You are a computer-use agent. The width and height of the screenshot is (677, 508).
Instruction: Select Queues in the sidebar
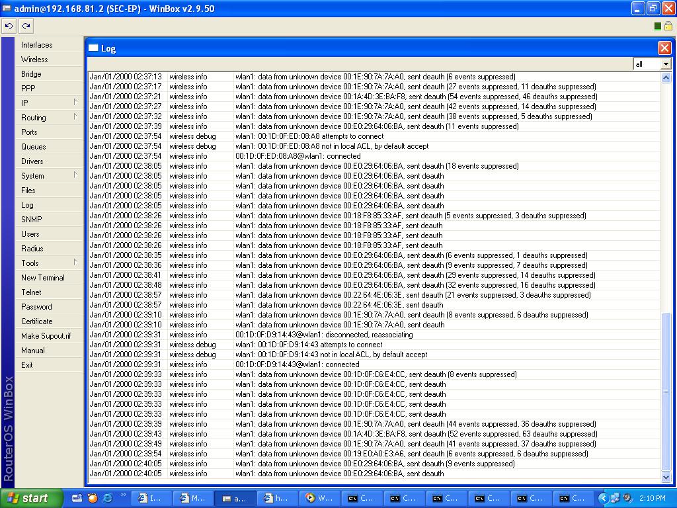coord(49,147)
